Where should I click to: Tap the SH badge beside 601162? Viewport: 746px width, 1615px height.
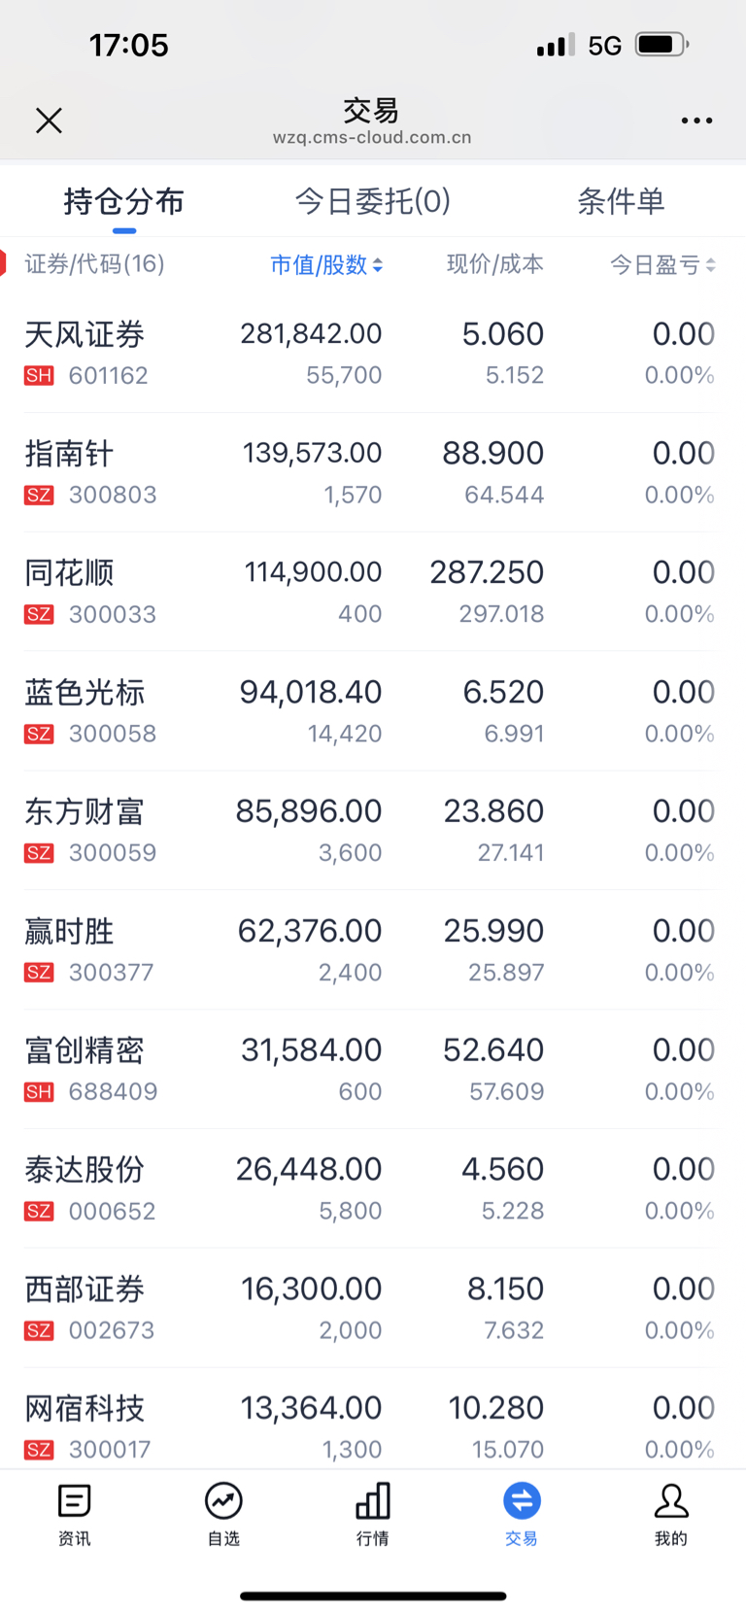pyautogui.click(x=39, y=376)
